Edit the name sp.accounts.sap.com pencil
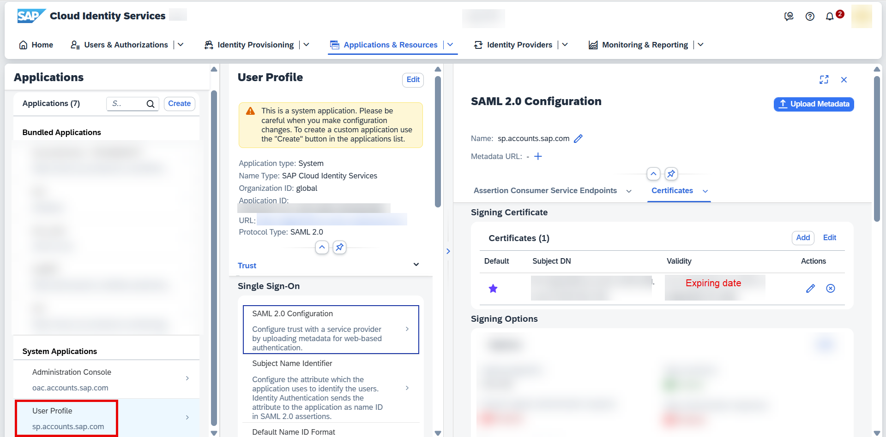The image size is (886, 437). pos(578,139)
